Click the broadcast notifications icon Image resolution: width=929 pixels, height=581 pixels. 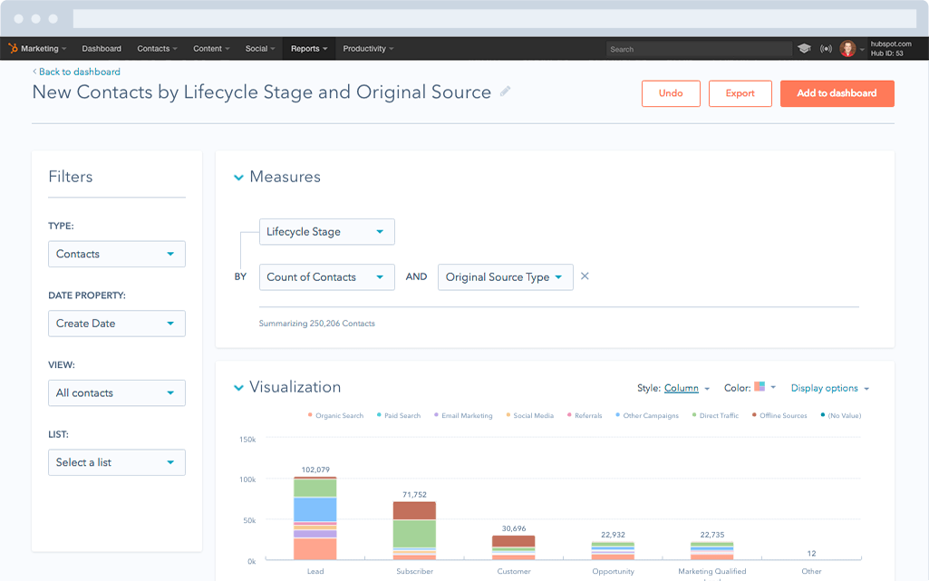(826, 49)
